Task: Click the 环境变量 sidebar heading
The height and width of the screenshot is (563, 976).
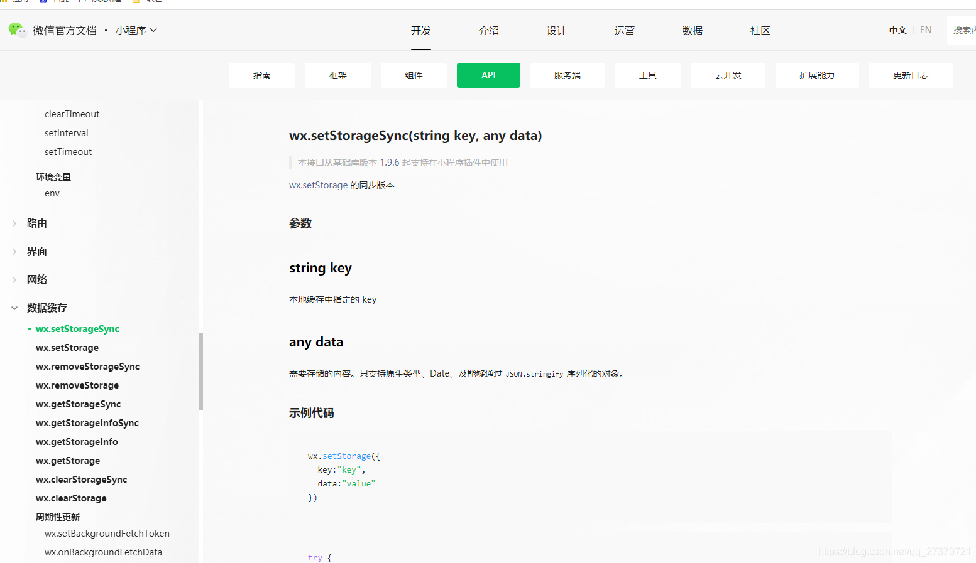Action: pyautogui.click(x=53, y=177)
